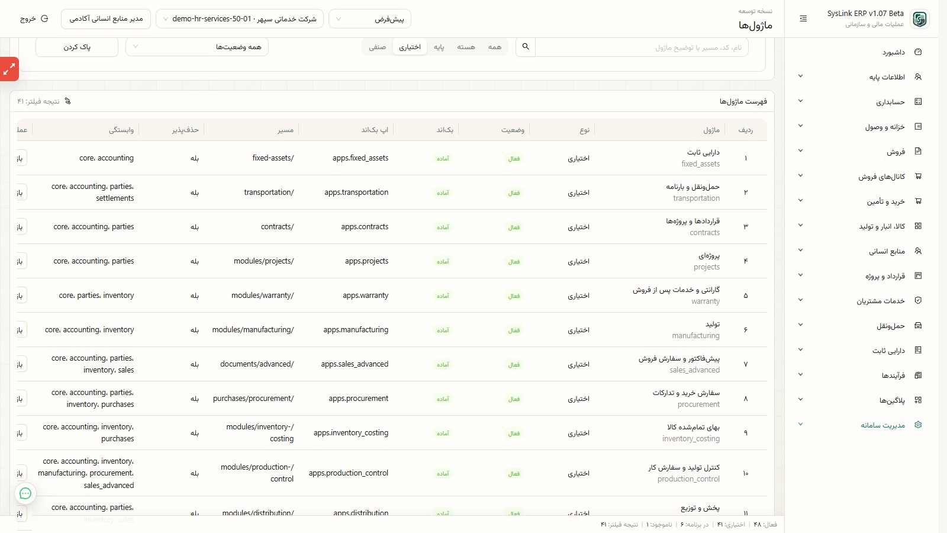Open the همه وضعیت‌ها status dropdown
The image size is (947, 533).
coord(197,47)
